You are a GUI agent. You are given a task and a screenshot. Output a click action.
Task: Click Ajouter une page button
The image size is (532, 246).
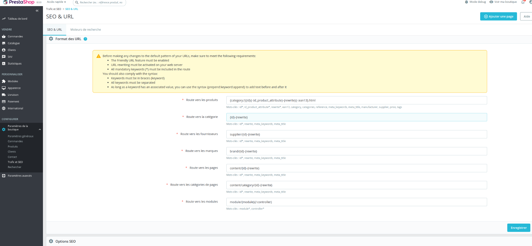(498, 16)
